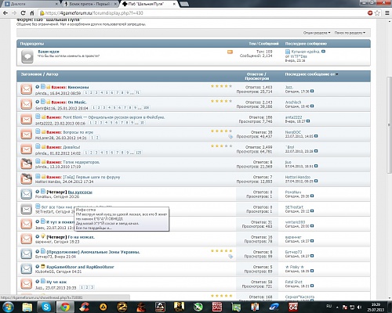Go back with the browser back arrow
Image resolution: width=392 pixels, height=313 pixels.
(x=5, y=13)
